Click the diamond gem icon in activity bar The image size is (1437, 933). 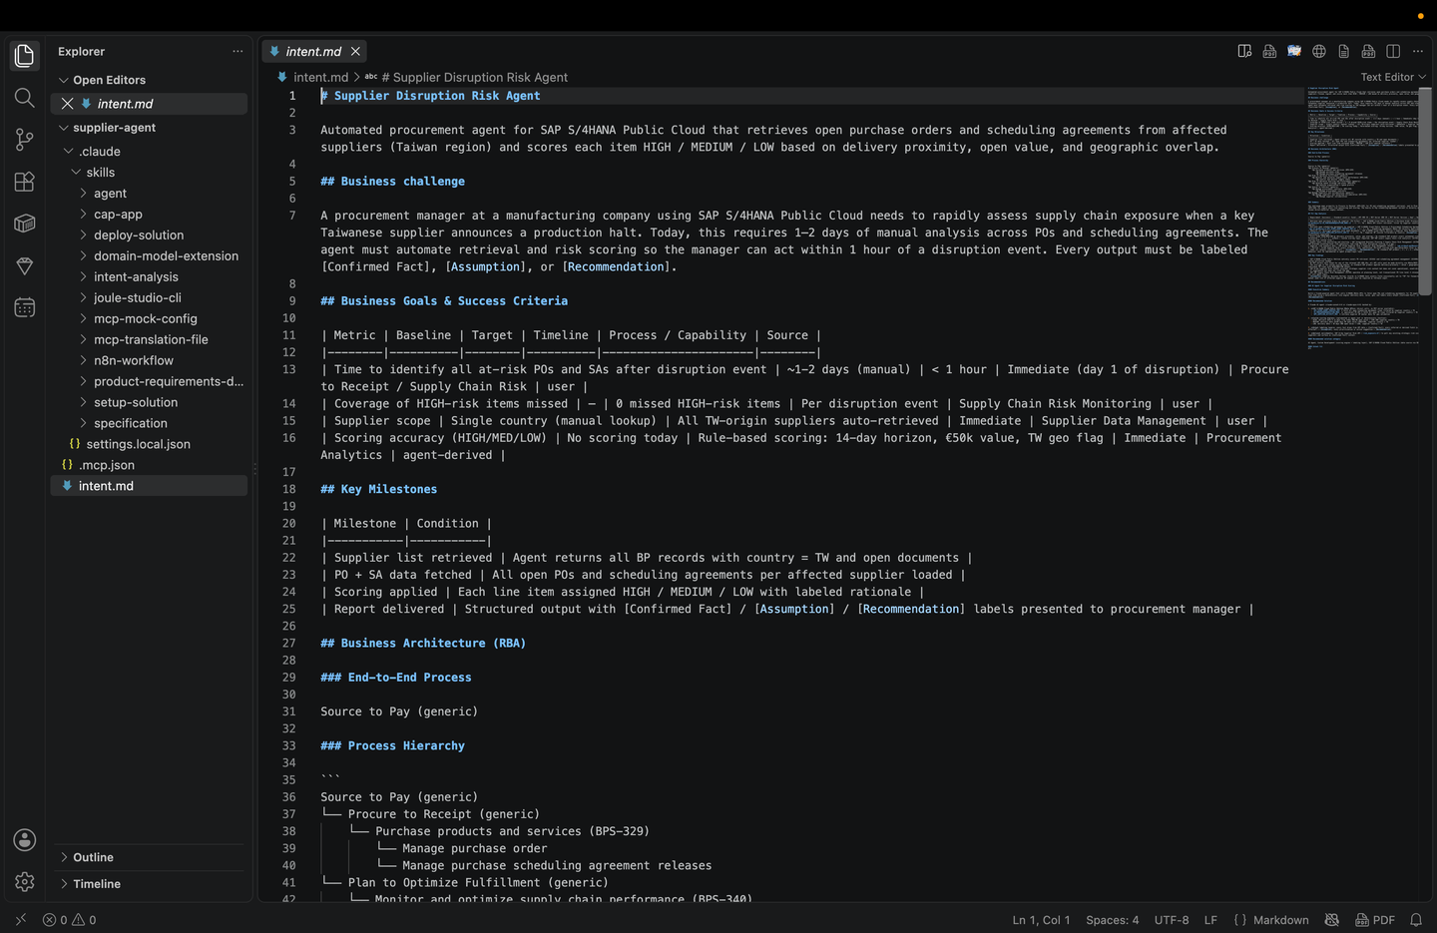point(25,265)
